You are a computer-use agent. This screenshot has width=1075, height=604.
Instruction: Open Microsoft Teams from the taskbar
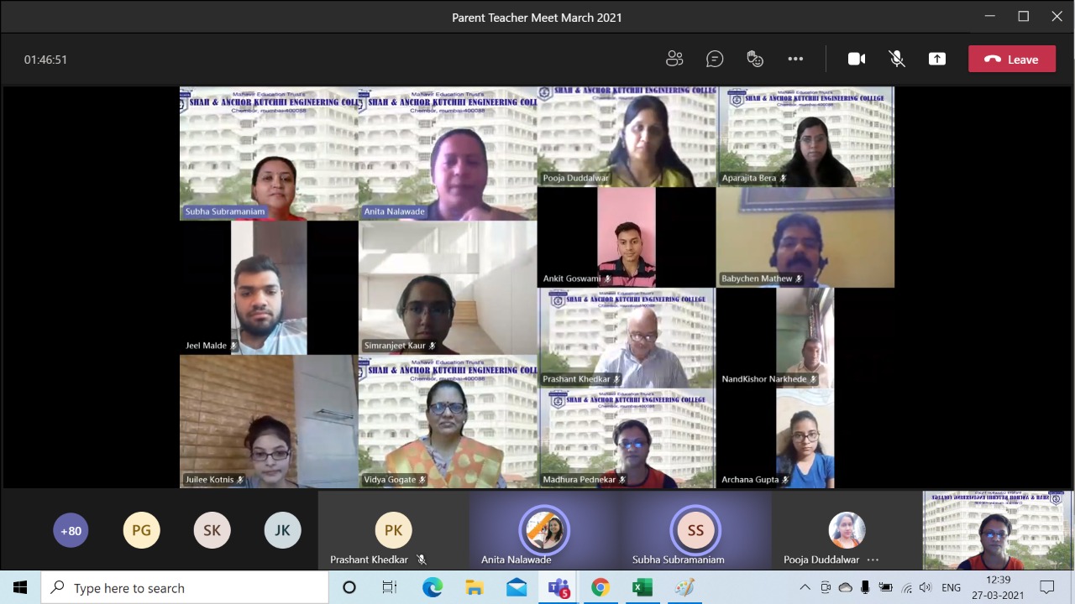point(558,588)
